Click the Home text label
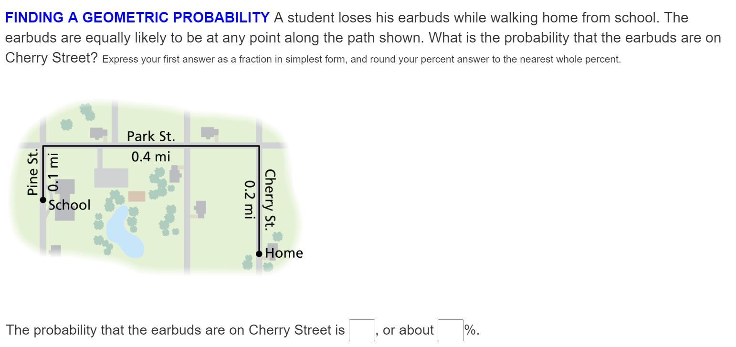The height and width of the screenshot is (347, 736). pos(284,253)
